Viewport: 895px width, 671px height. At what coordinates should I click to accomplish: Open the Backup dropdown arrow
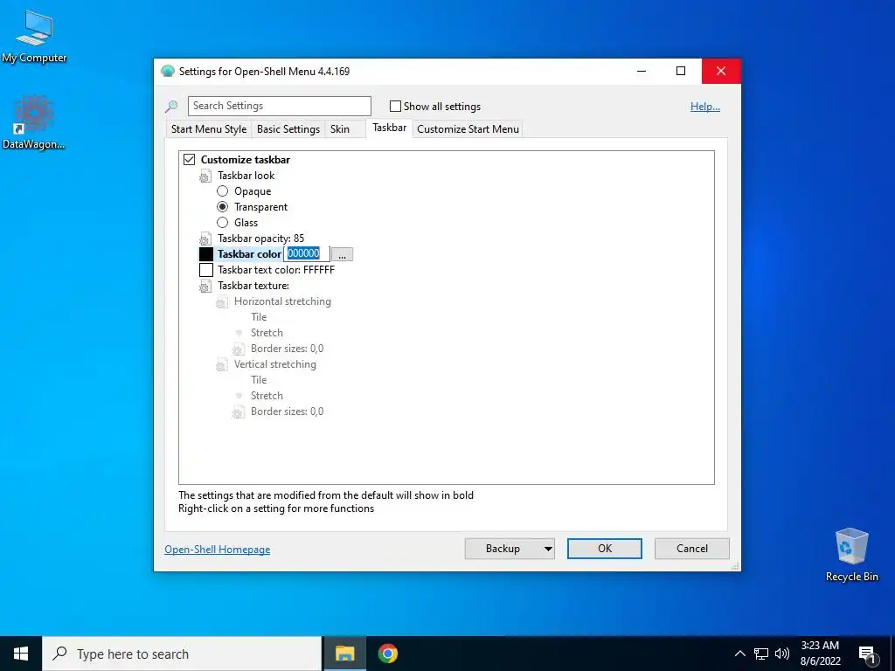coord(548,549)
